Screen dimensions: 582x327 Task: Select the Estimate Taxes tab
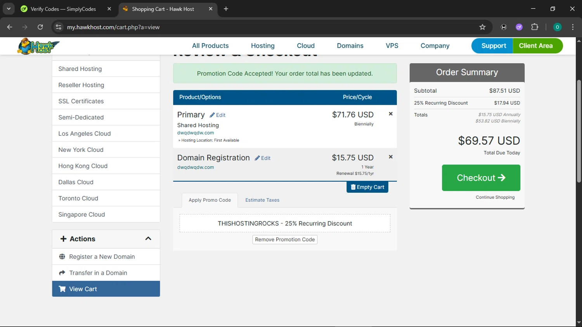coord(262,200)
